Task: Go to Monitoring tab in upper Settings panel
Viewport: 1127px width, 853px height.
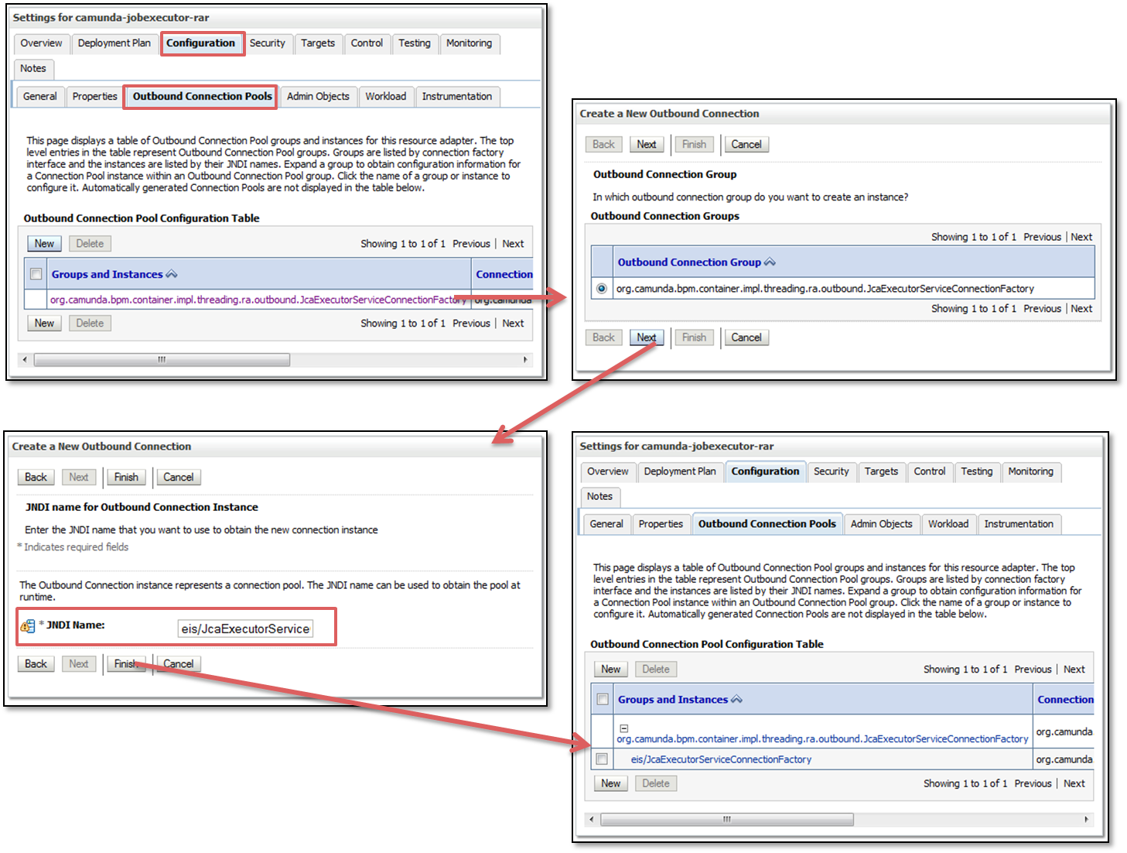Action: (x=469, y=43)
